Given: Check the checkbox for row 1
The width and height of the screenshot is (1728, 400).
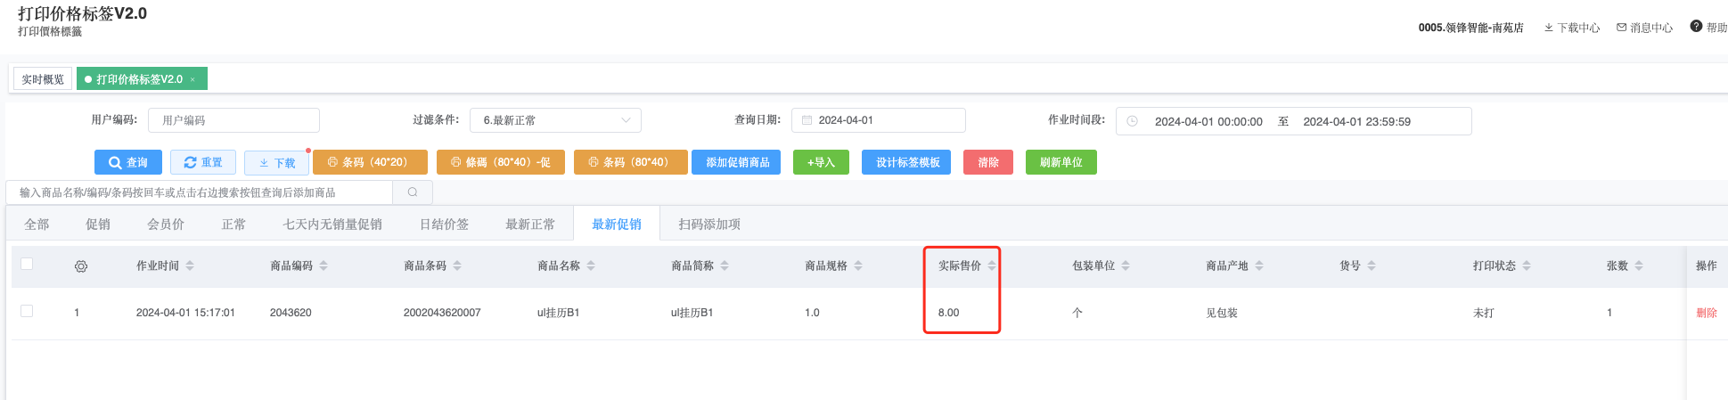Looking at the screenshot, I should click(27, 311).
